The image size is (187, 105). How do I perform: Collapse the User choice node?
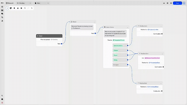(127, 27)
